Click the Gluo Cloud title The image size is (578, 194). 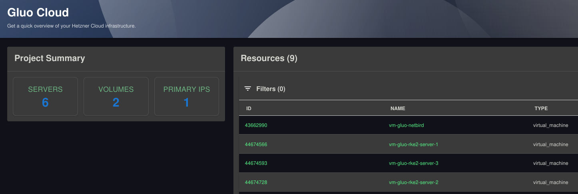tap(38, 12)
